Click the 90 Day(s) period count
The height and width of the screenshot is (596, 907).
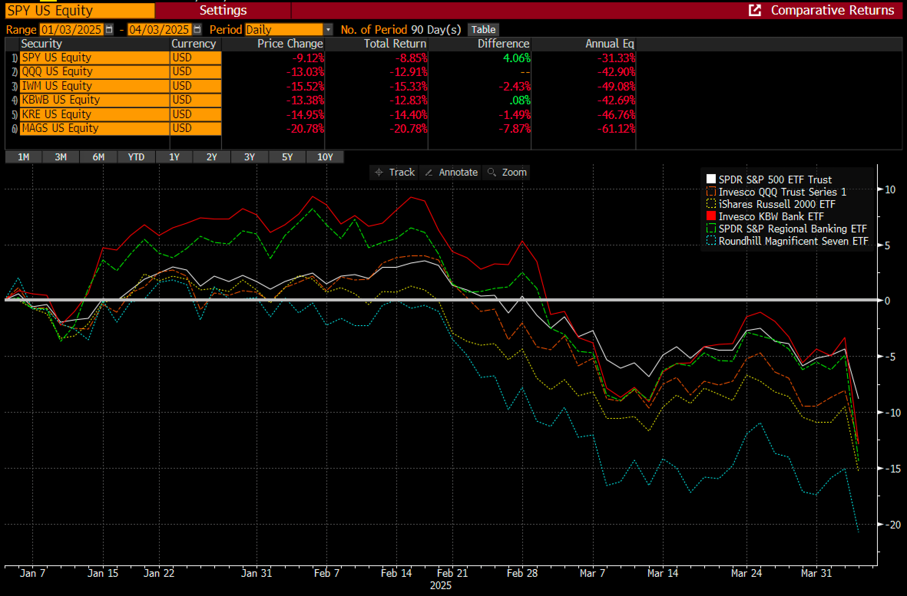click(x=436, y=30)
